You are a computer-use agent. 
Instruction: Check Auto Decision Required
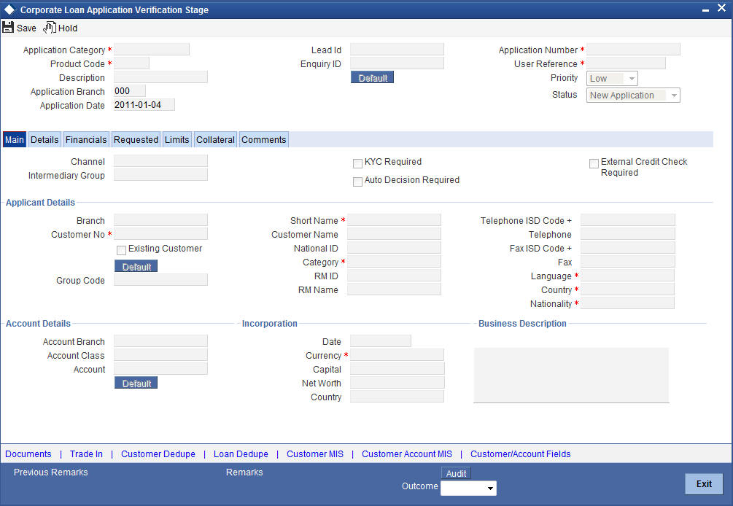(357, 181)
